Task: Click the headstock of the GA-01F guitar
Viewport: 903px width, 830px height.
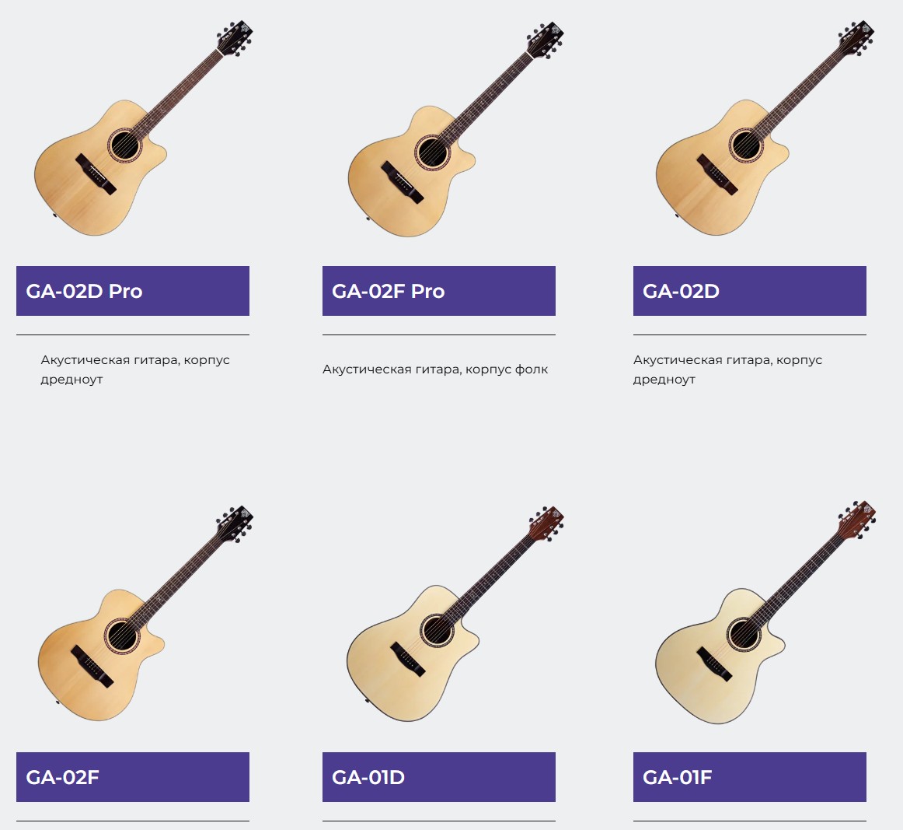Action: point(858,518)
